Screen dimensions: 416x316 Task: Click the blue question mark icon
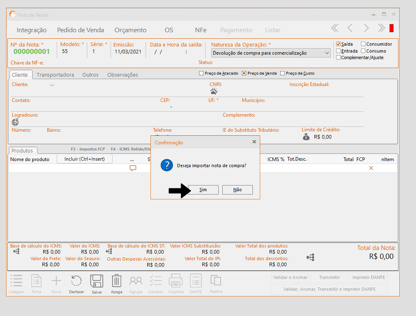click(167, 165)
